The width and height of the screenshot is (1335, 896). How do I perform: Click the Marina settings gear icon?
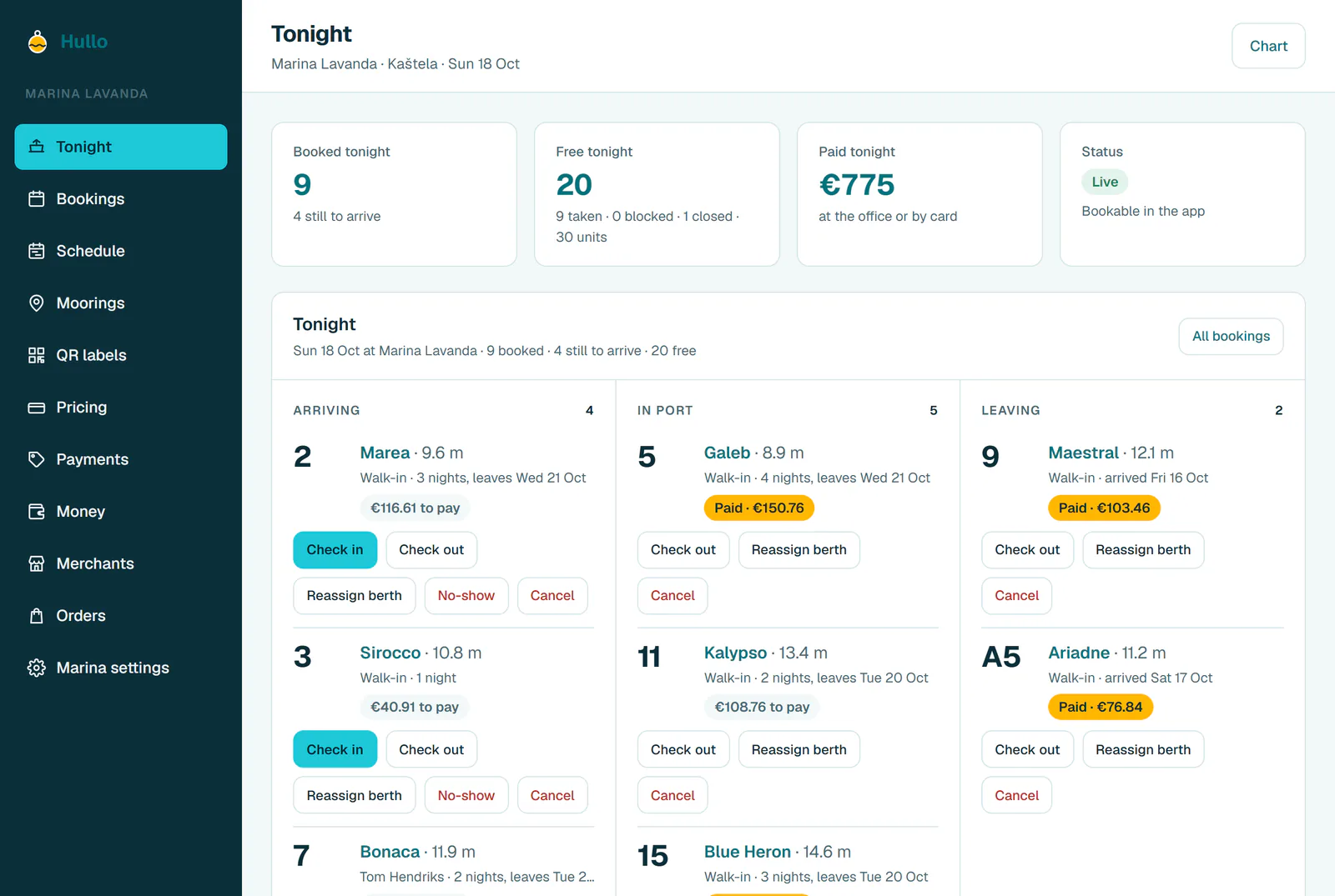click(x=37, y=668)
